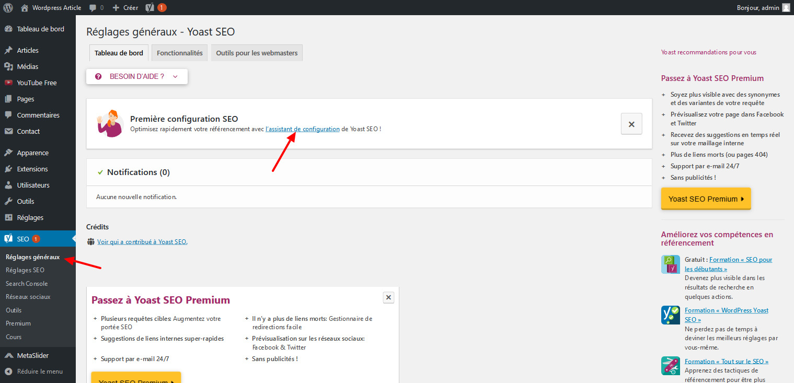Open l'assistant de configuration link
This screenshot has width=794, height=383.
[303, 129]
